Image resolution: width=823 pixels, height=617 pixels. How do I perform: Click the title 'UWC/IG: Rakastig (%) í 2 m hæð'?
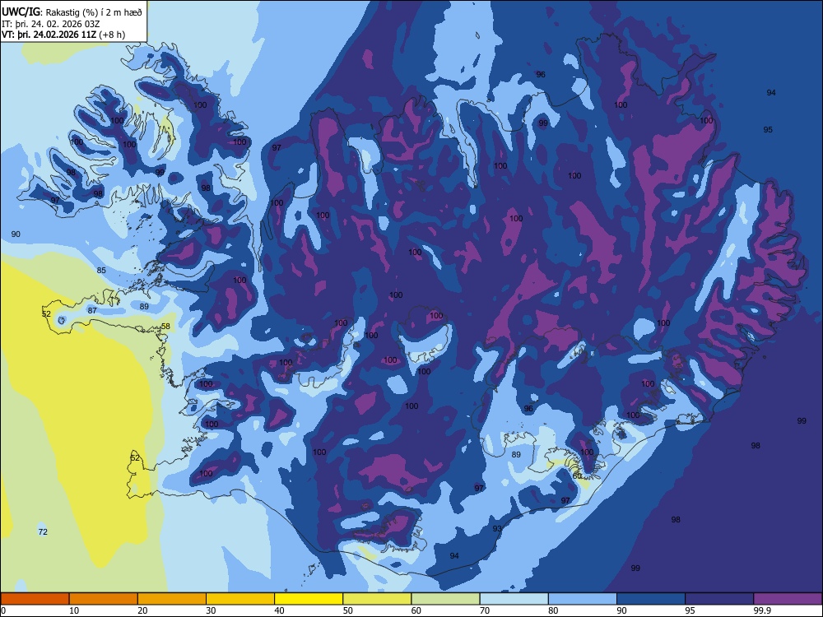click(x=72, y=12)
